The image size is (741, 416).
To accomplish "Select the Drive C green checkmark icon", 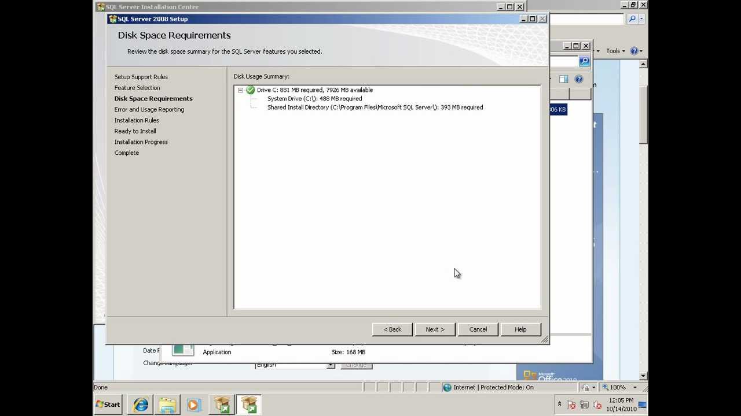I will 250,90.
